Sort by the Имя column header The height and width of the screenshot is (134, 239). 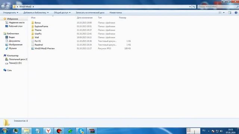[33, 17]
